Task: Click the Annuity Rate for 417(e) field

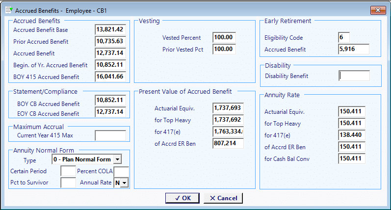Action: [352, 135]
